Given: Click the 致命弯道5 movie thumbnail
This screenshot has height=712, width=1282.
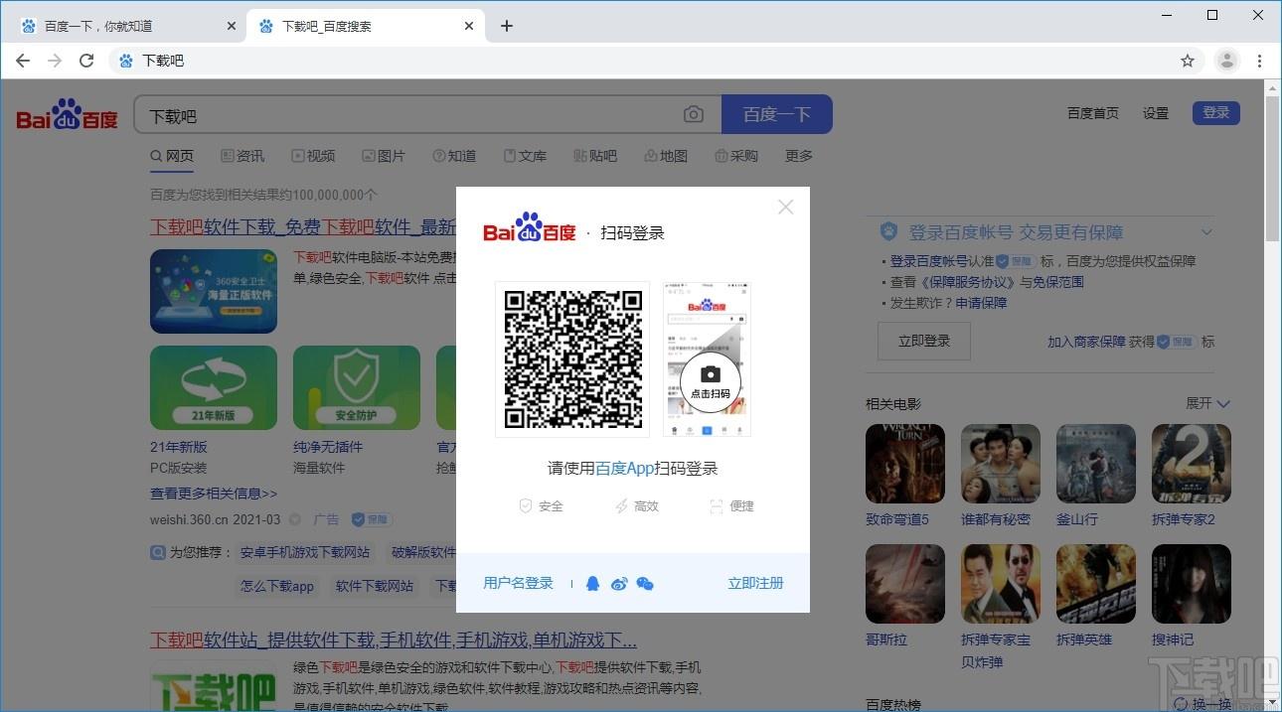Looking at the screenshot, I should point(905,464).
